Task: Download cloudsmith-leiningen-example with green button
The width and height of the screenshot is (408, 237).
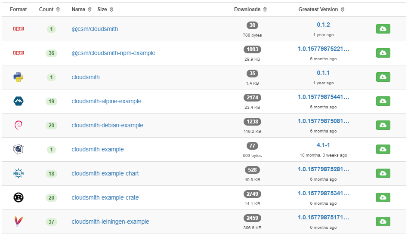Action: 383,222
